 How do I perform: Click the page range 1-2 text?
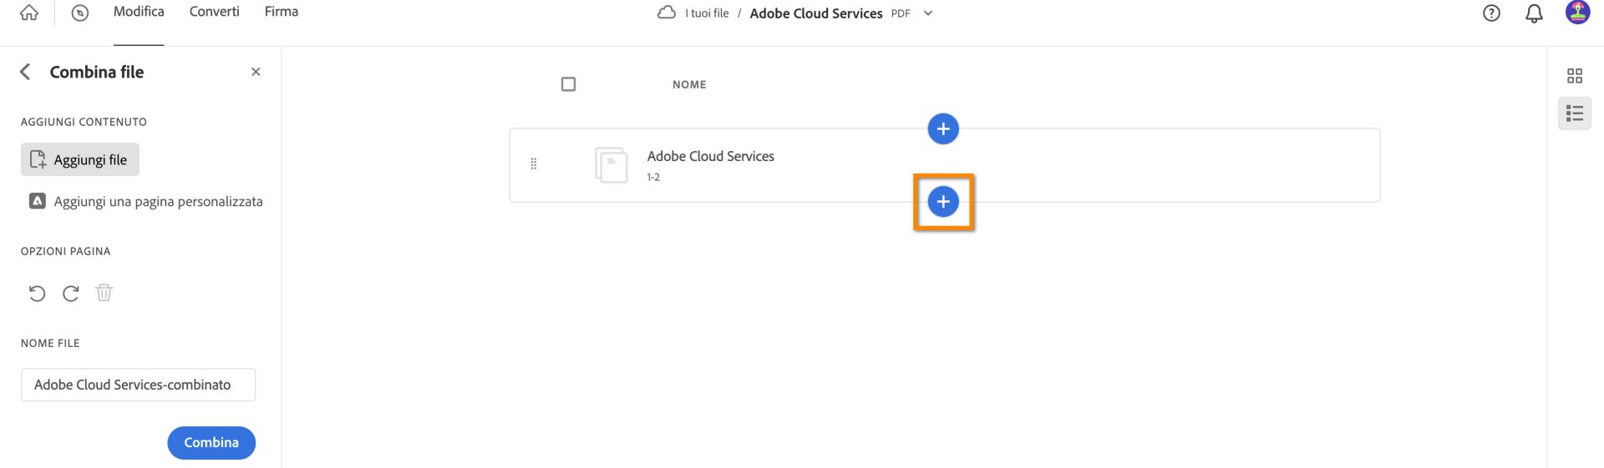click(x=653, y=177)
